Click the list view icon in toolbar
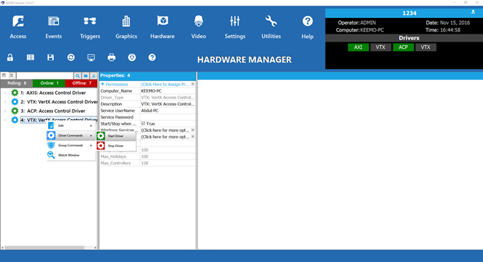483x262 pixels. coord(30,57)
